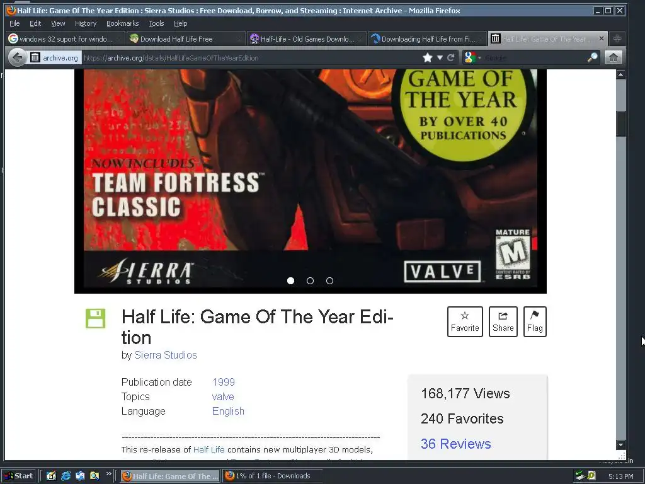
Task: Click the English language link
Action: (228, 411)
